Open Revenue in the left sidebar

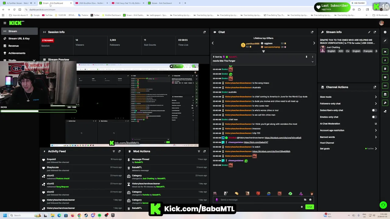[19, 46]
